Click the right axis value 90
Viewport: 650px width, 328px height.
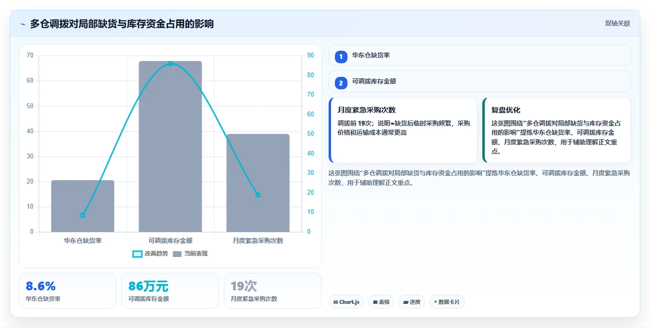click(311, 56)
